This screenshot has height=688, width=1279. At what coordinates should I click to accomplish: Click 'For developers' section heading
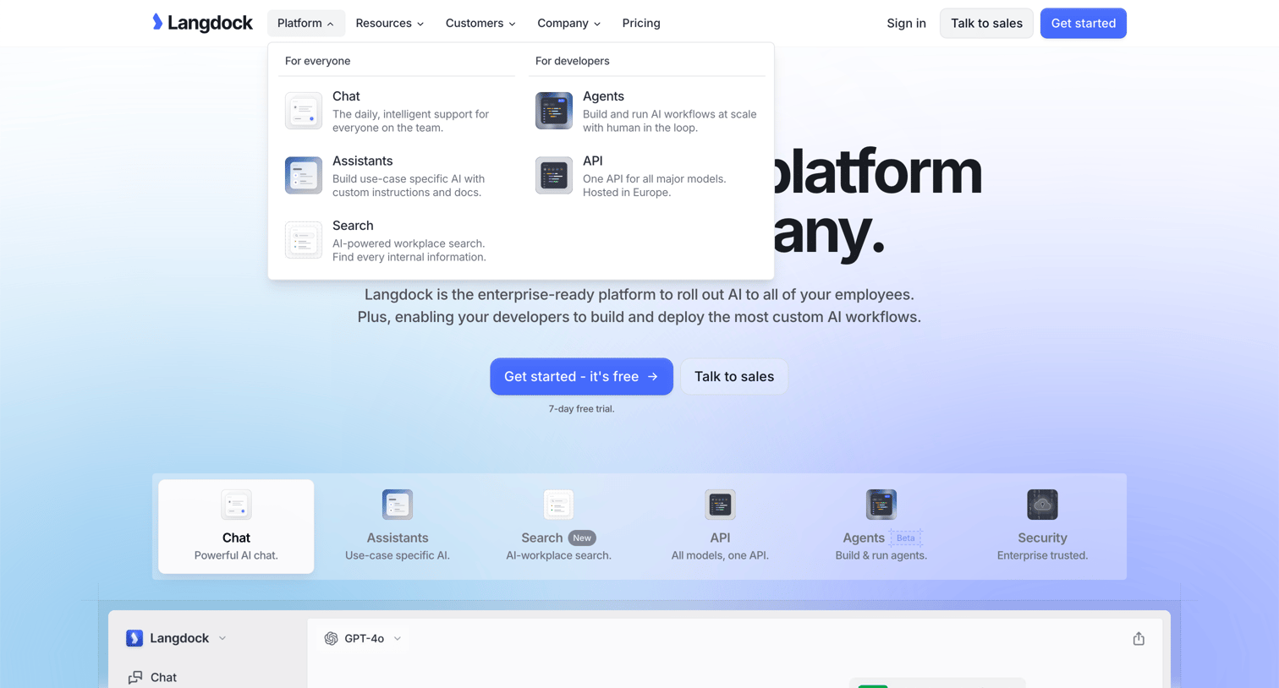coord(572,61)
